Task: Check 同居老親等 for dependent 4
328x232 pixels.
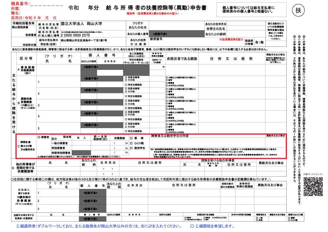Action: coord(126,112)
